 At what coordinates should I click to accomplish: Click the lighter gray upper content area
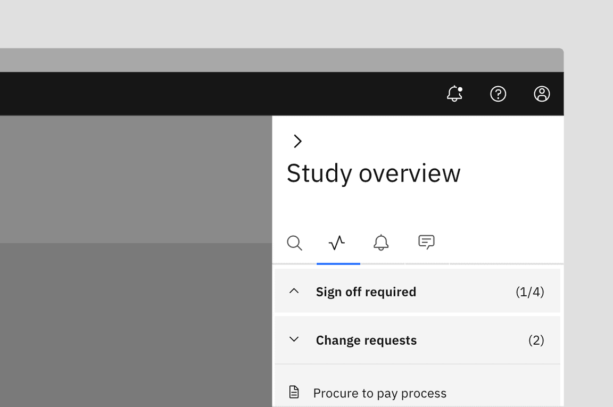136,179
